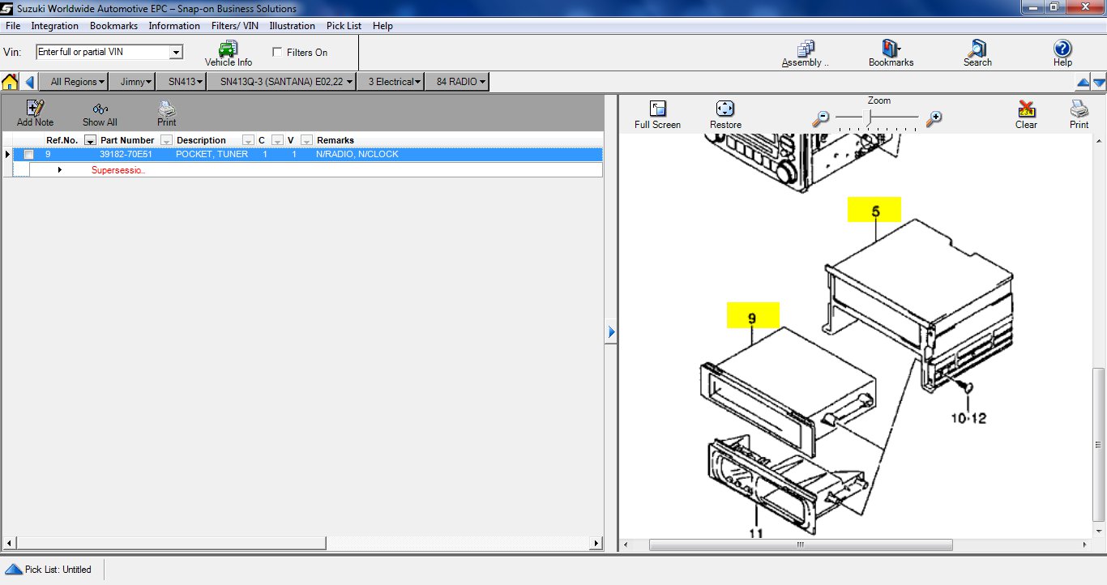Open the Filters/ VIN menu
The height and width of the screenshot is (585, 1107).
pyautogui.click(x=235, y=26)
